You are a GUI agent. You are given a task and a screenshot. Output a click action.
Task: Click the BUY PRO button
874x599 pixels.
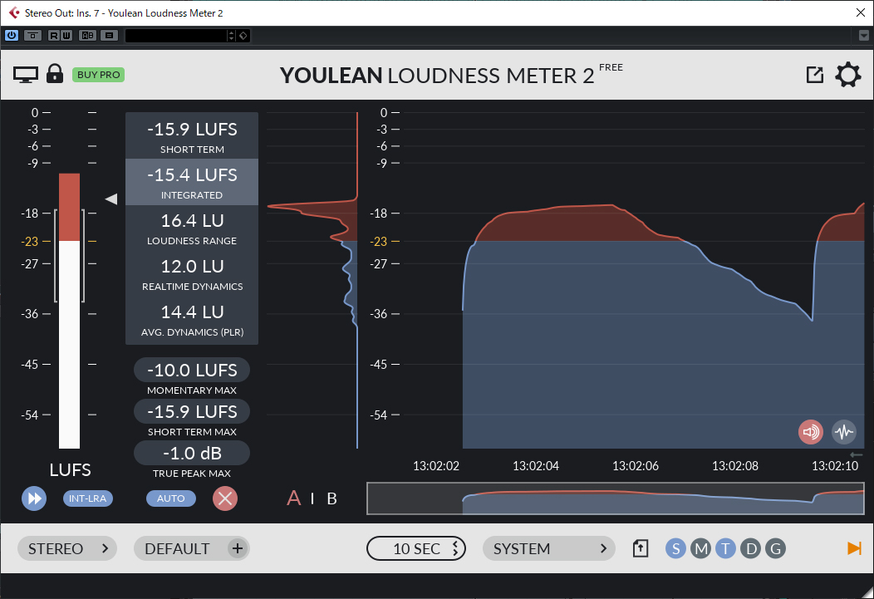point(98,75)
